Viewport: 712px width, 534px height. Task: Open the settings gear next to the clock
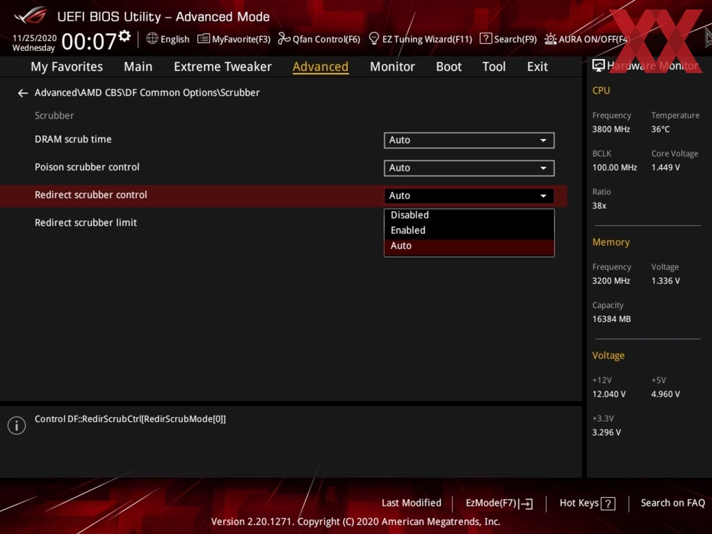click(124, 36)
